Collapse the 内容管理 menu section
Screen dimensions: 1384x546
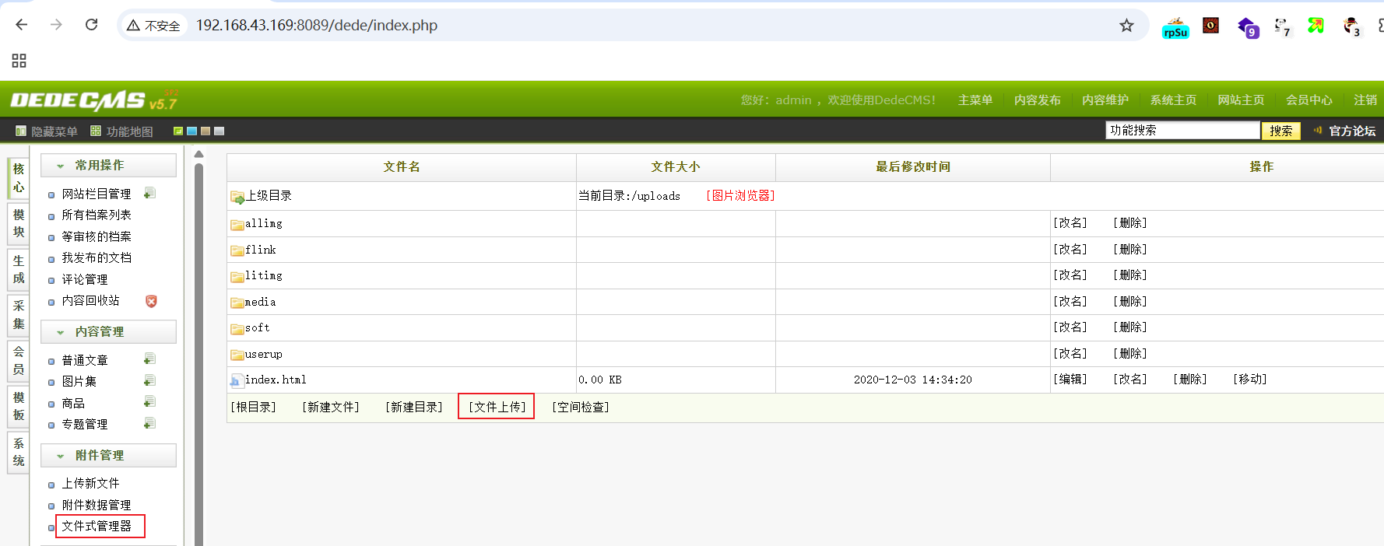pyautogui.click(x=61, y=332)
